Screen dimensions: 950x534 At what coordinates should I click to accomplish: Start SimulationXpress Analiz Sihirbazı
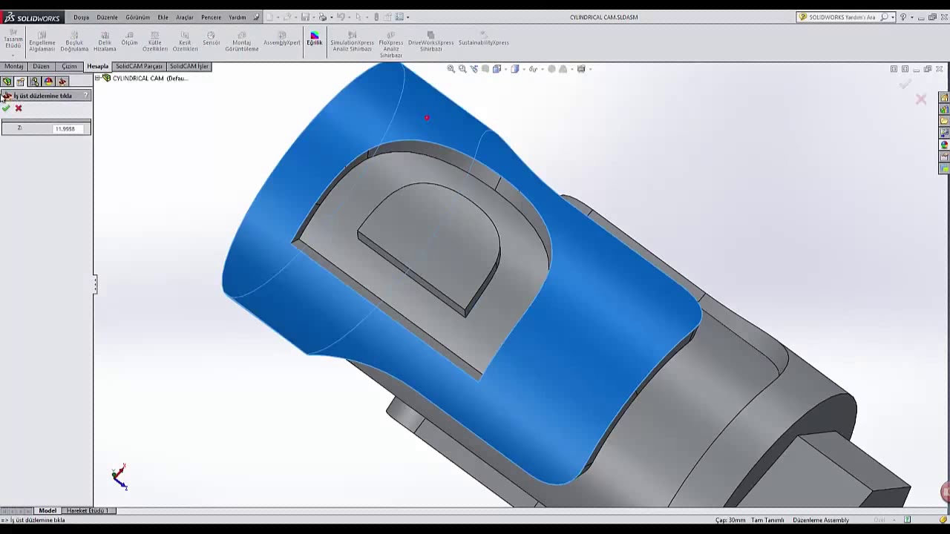point(352,42)
